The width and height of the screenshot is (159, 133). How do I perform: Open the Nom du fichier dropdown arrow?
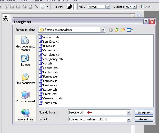(129, 112)
